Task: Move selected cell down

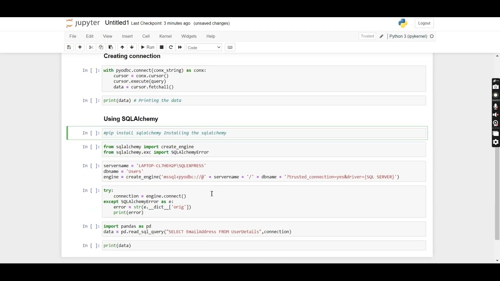Action: tap(132, 47)
